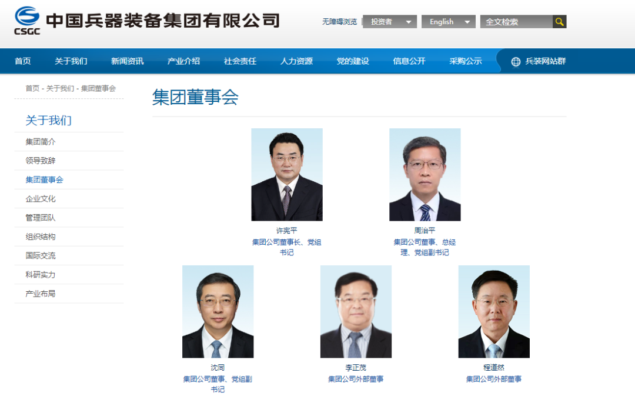Open the 组织结构 page link
635x396 pixels.
[39, 236]
